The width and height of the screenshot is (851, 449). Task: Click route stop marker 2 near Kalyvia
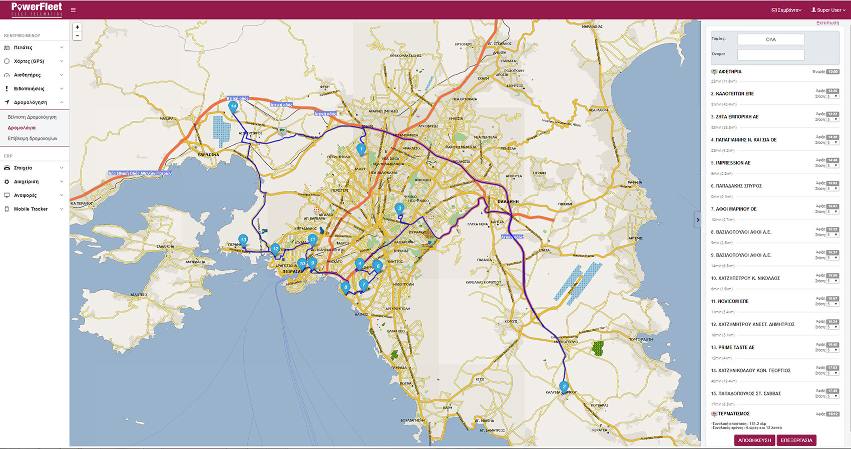564,386
